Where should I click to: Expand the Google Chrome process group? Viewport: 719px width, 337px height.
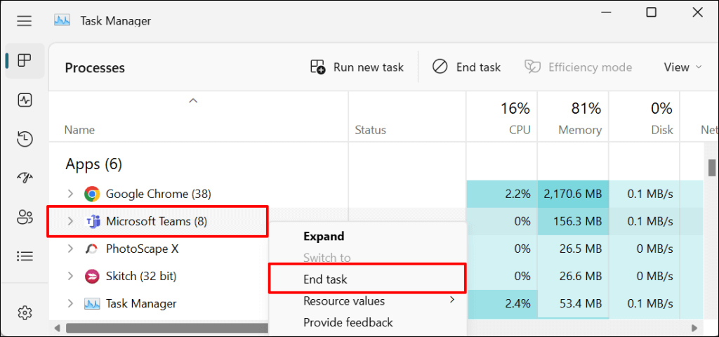click(70, 194)
